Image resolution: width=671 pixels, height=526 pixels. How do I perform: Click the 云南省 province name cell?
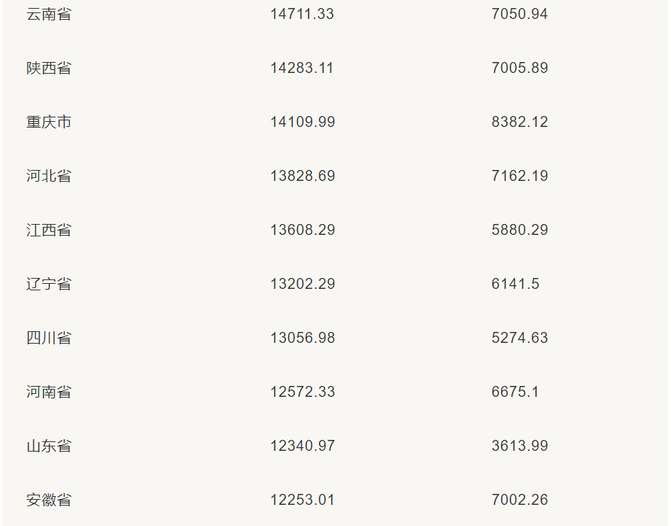pyautogui.click(x=49, y=14)
